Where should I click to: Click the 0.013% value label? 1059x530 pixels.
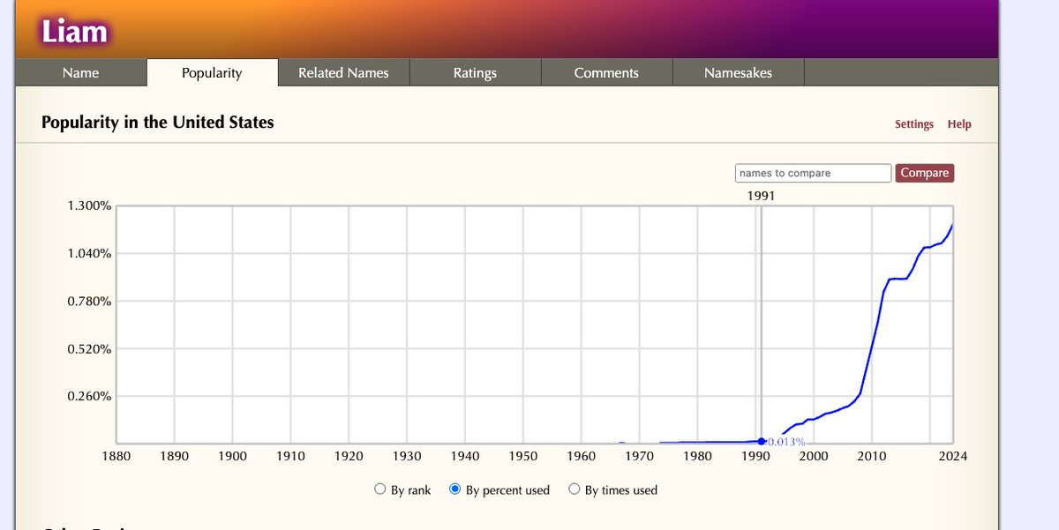point(785,442)
